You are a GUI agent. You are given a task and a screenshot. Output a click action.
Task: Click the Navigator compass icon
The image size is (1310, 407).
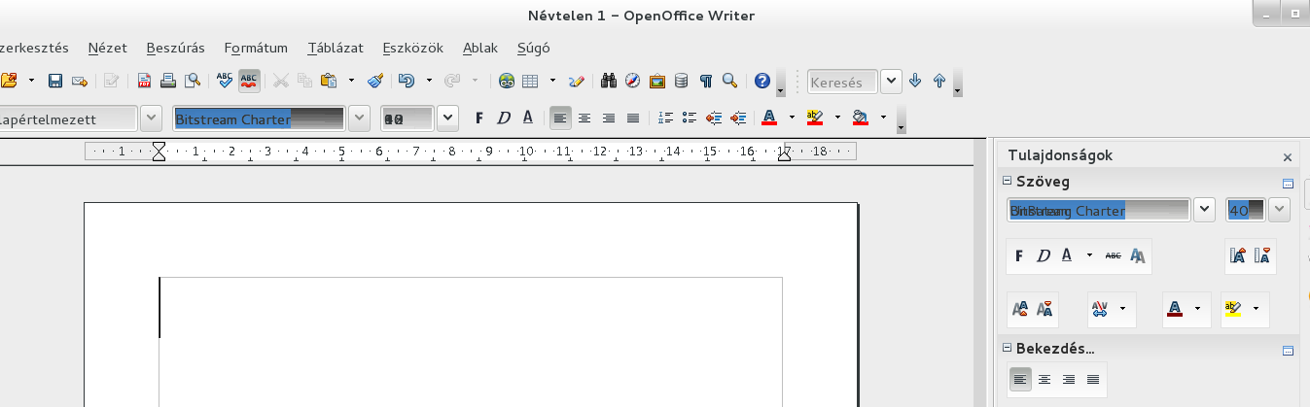click(633, 82)
